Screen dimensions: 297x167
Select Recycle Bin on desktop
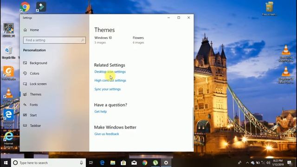click(x=8, y=52)
